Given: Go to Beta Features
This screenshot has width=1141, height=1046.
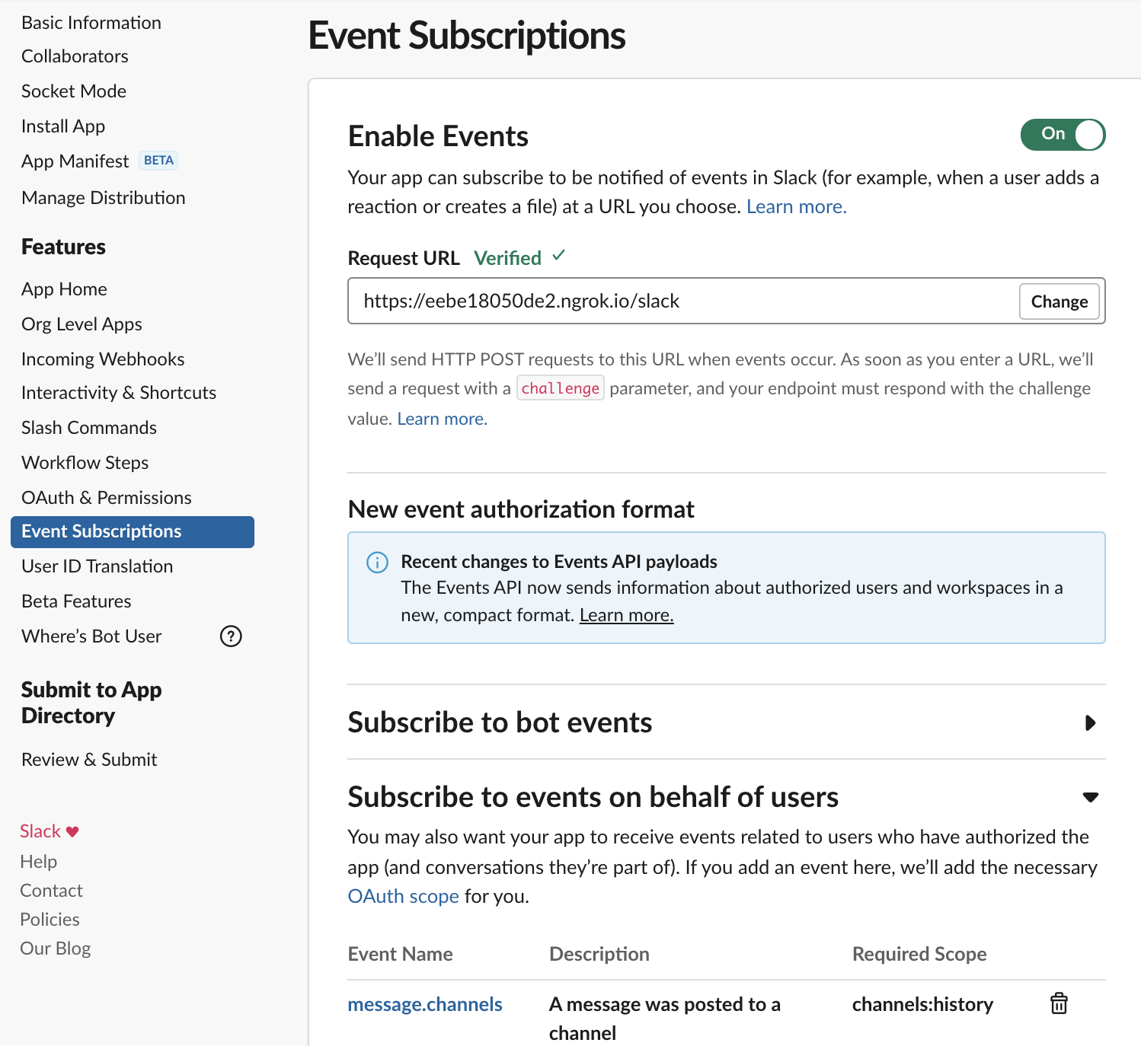Looking at the screenshot, I should (76, 601).
